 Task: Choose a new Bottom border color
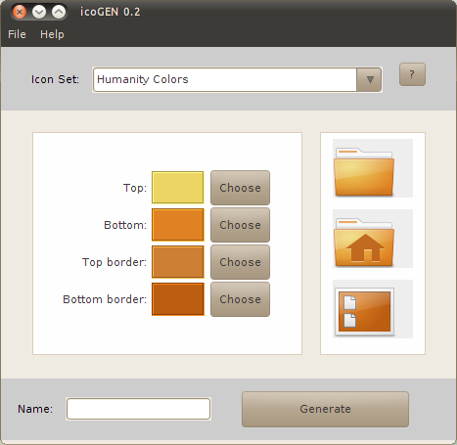pos(240,299)
